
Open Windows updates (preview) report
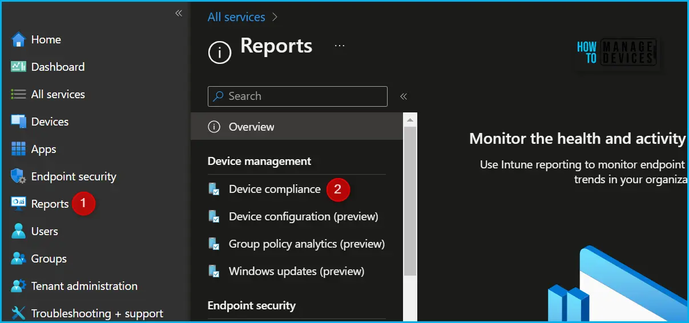tap(296, 271)
